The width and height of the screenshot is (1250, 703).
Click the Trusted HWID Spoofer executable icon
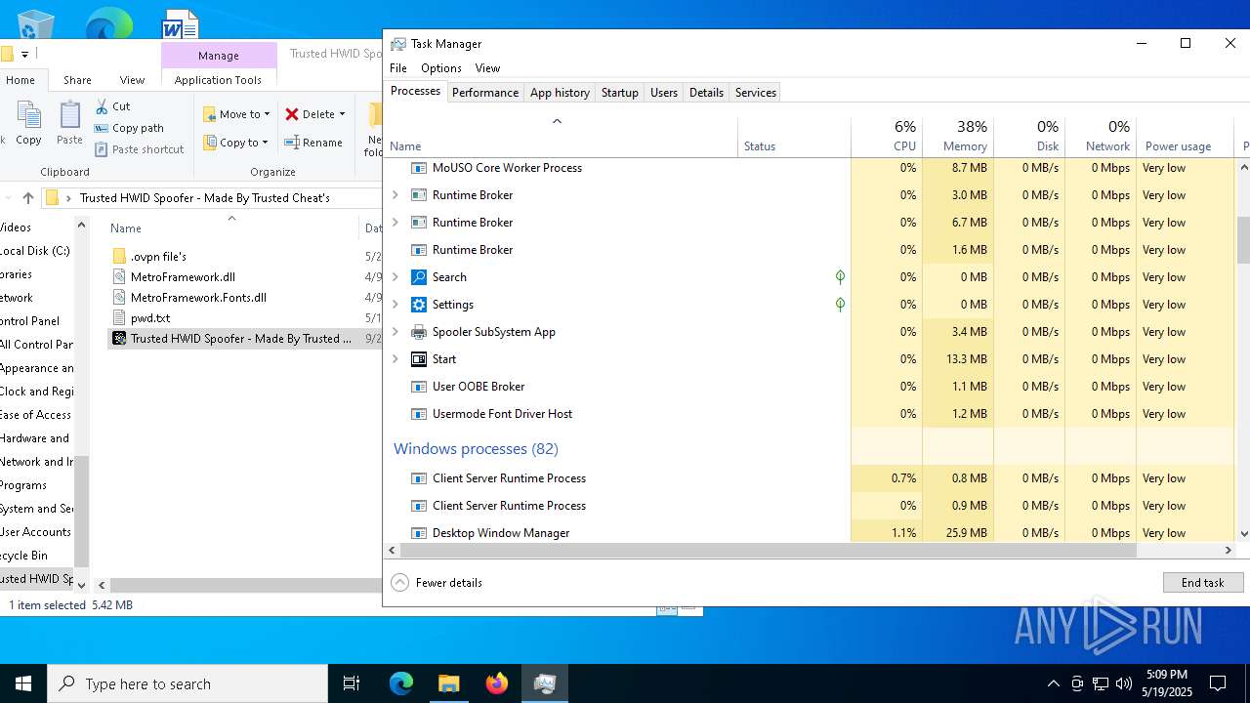click(x=119, y=339)
